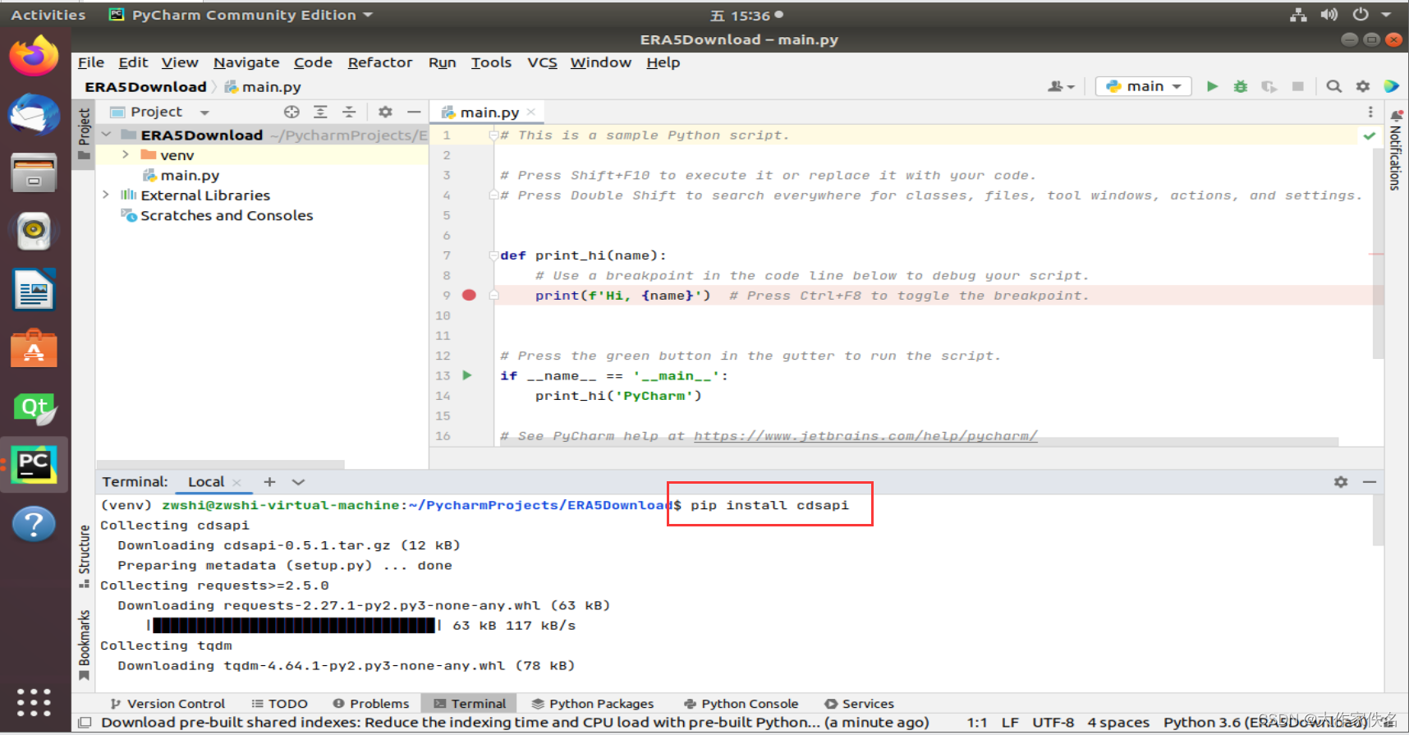Start debugging with the bug icon
1409x735 pixels.
pos(1241,86)
